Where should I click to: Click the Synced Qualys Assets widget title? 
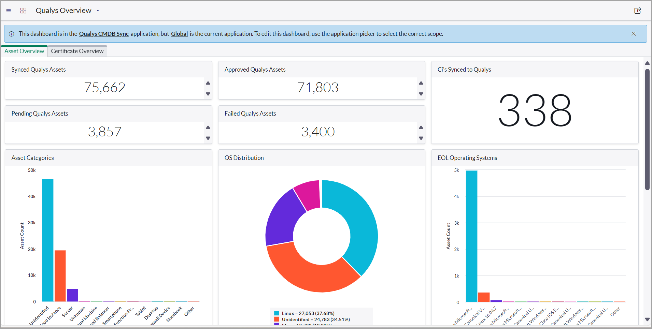pos(39,70)
